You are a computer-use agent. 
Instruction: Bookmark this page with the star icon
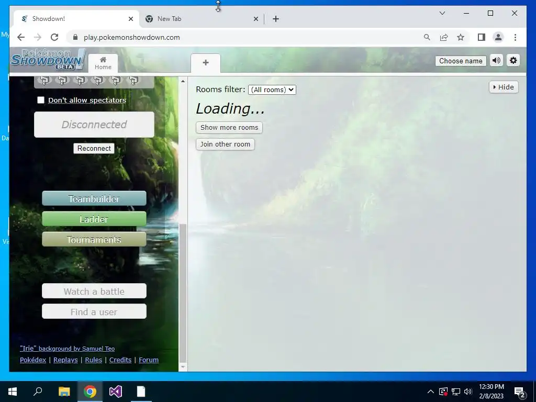(x=461, y=37)
